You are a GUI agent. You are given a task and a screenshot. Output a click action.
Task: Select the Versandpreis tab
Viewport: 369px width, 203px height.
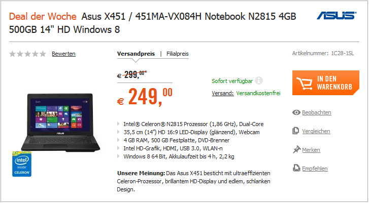click(136, 54)
